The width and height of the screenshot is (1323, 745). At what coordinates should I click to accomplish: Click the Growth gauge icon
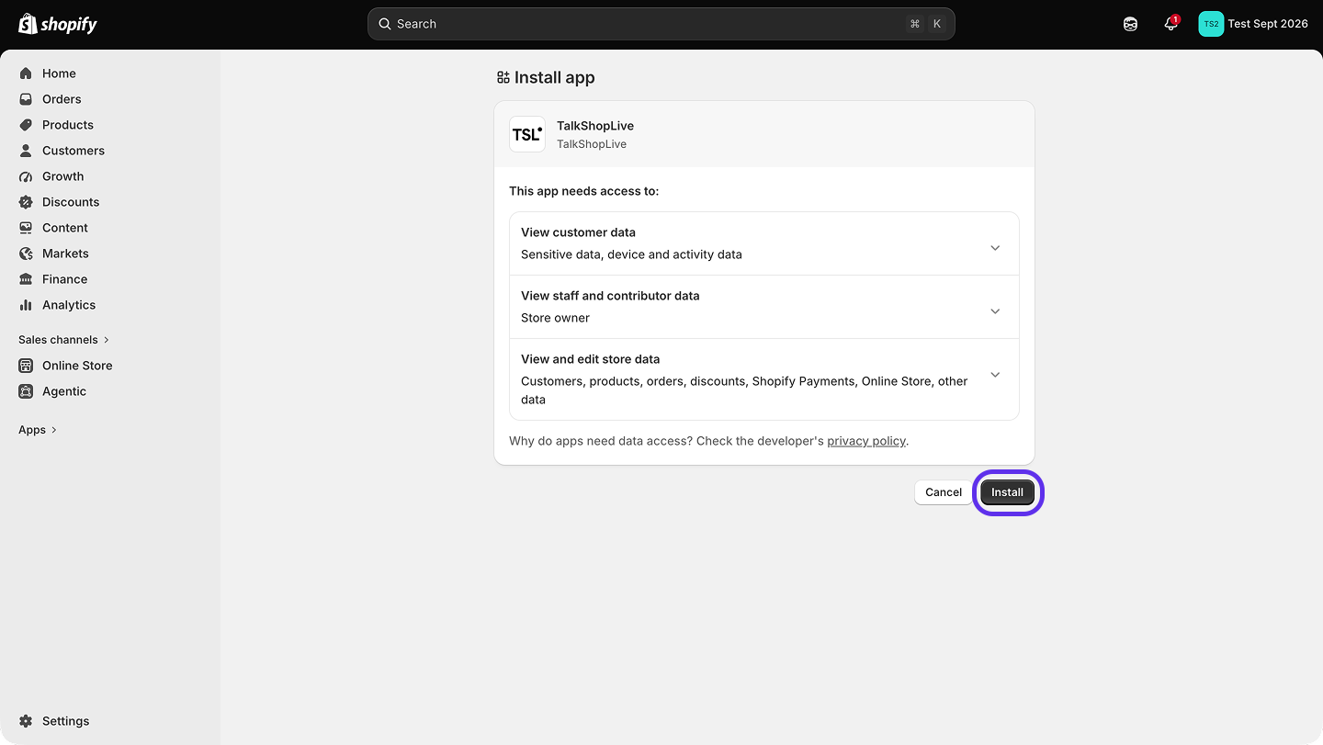(26, 176)
